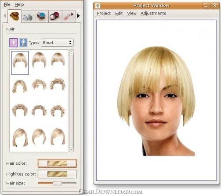Show previous tabs with left arrow

(x=5, y=16)
